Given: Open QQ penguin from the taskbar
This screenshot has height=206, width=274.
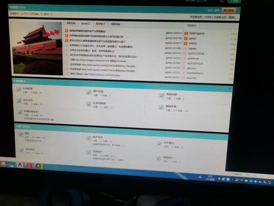Looking at the screenshot, I should (20, 165).
